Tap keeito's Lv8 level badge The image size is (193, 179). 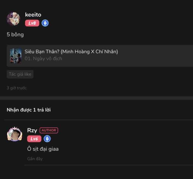(32, 23)
